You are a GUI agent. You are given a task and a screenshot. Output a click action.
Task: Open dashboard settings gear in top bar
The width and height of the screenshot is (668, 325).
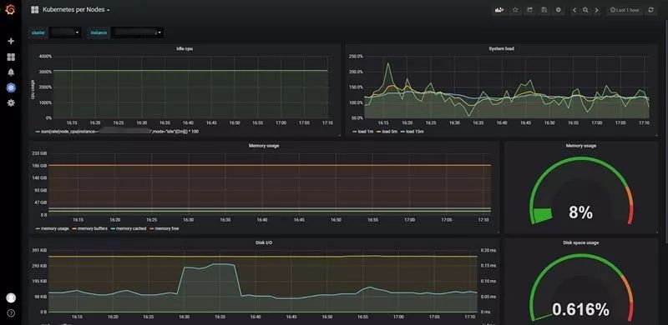click(x=559, y=10)
